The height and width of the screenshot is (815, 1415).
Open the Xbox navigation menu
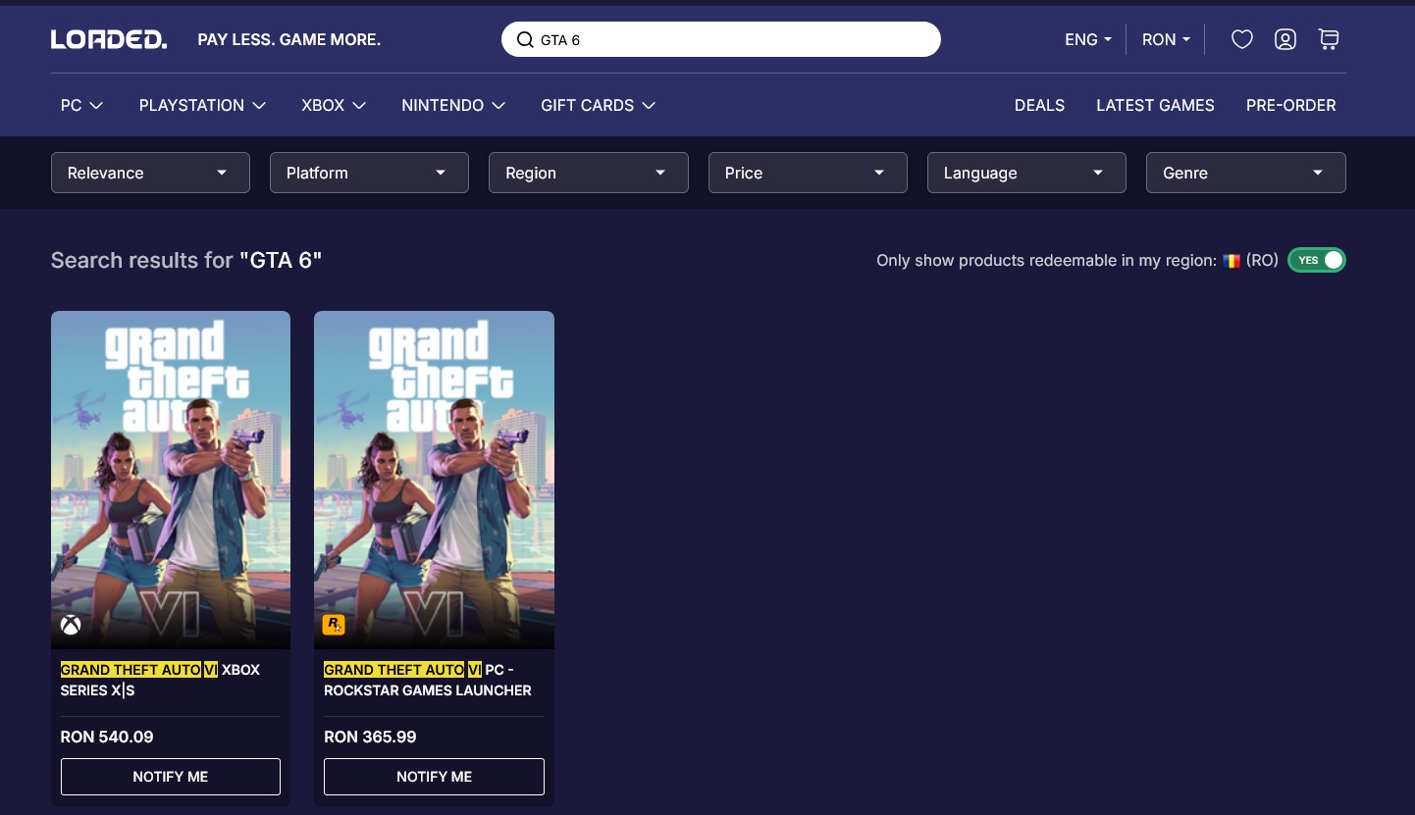click(x=334, y=105)
